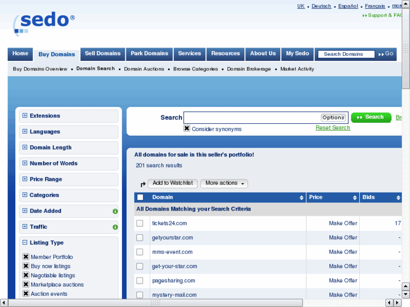Go to Browse Categories submenu

(x=196, y=69)
